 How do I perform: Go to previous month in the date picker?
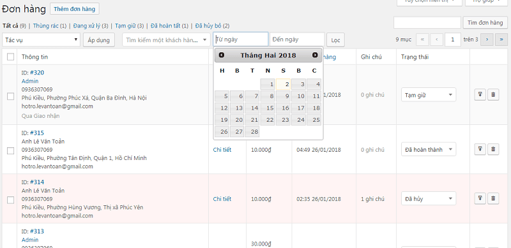coord(222,55)
